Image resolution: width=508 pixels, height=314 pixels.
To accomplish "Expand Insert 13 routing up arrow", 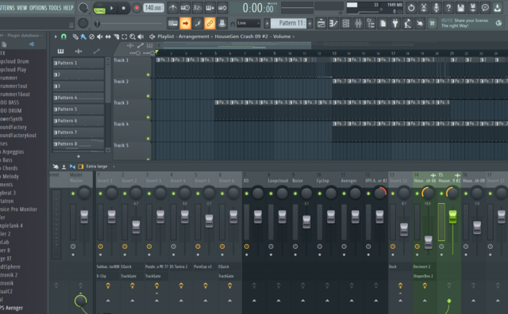I will coord(400,301).
